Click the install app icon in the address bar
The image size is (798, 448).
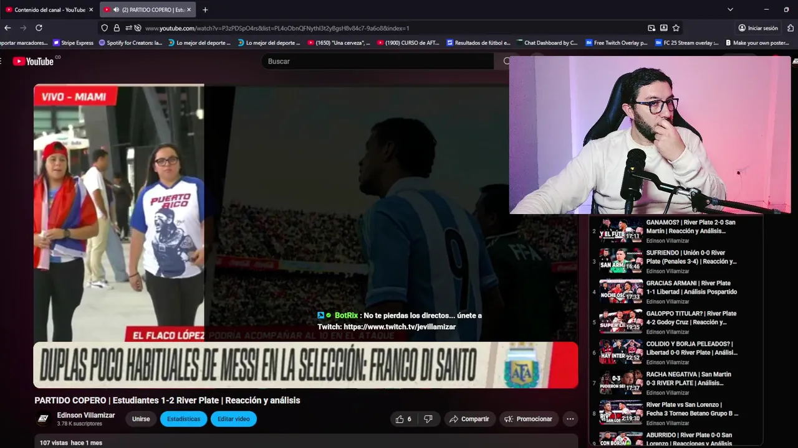(x=664, y=28)
